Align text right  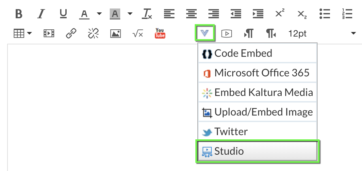[x=214, y=14]
